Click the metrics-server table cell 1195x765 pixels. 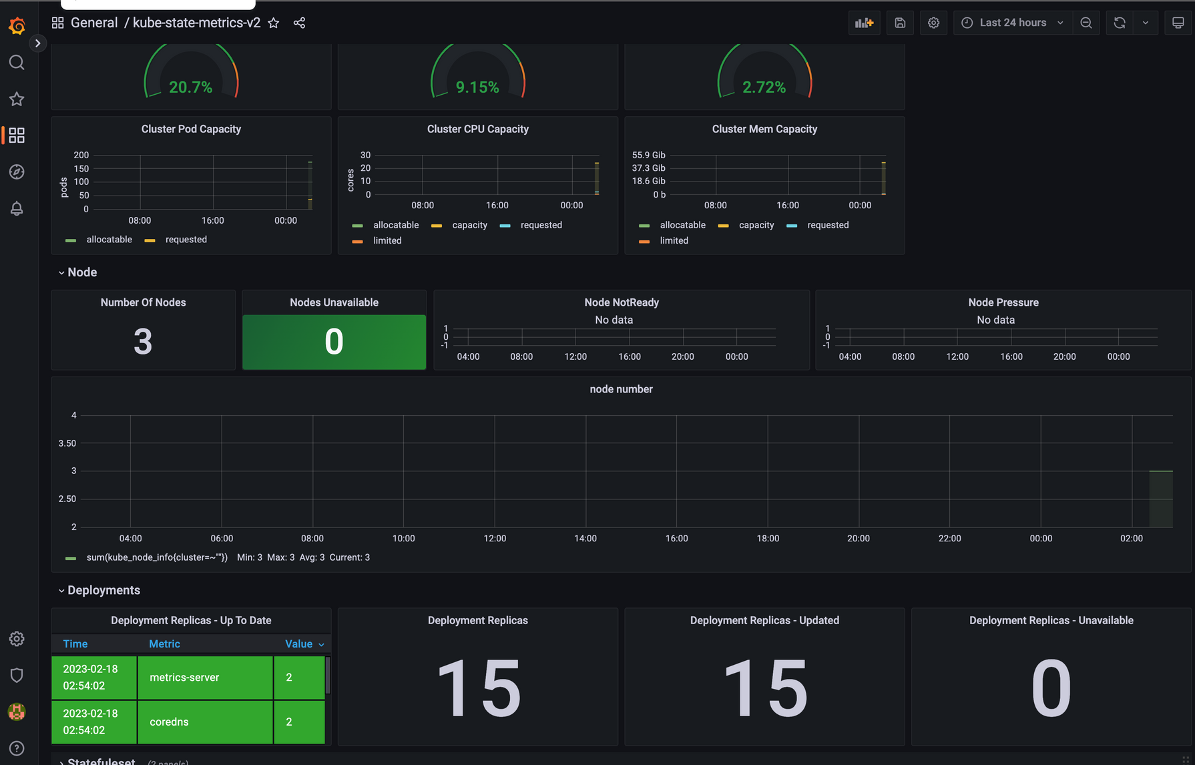pyautogui.click(x=205, y=678)
